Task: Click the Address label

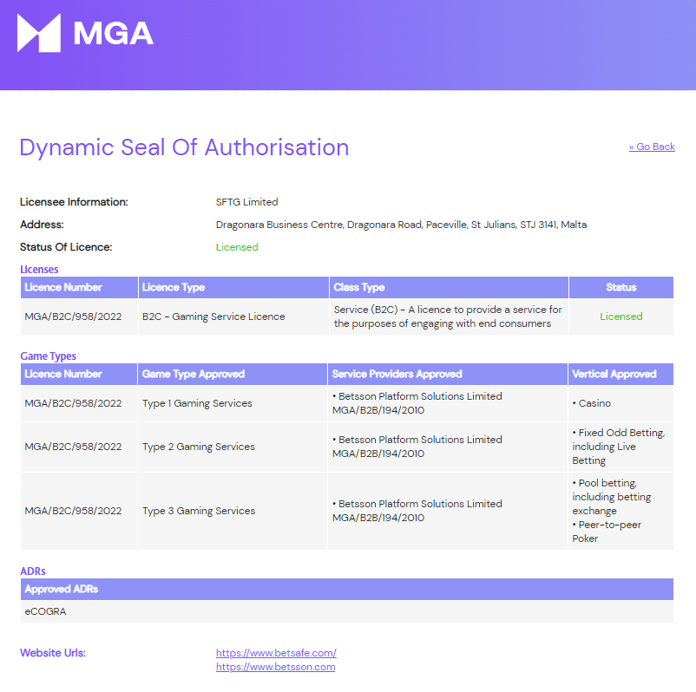Action: 42,225
